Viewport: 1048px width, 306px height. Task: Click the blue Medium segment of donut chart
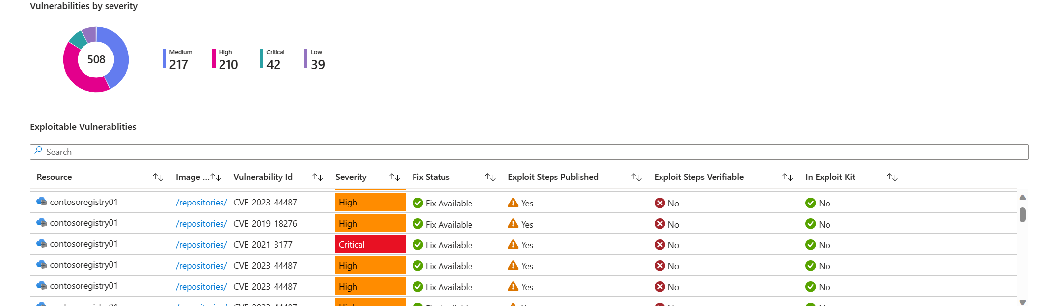tap(120, 56)
